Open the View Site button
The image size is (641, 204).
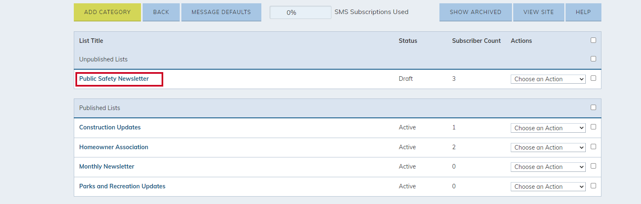pyautogui.click(x=538, y=12)
